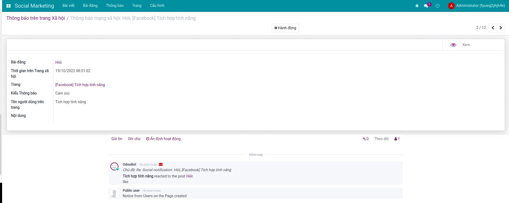509x203 pixels.
Task: Go to previous record arrow
Action: (493, 28)
